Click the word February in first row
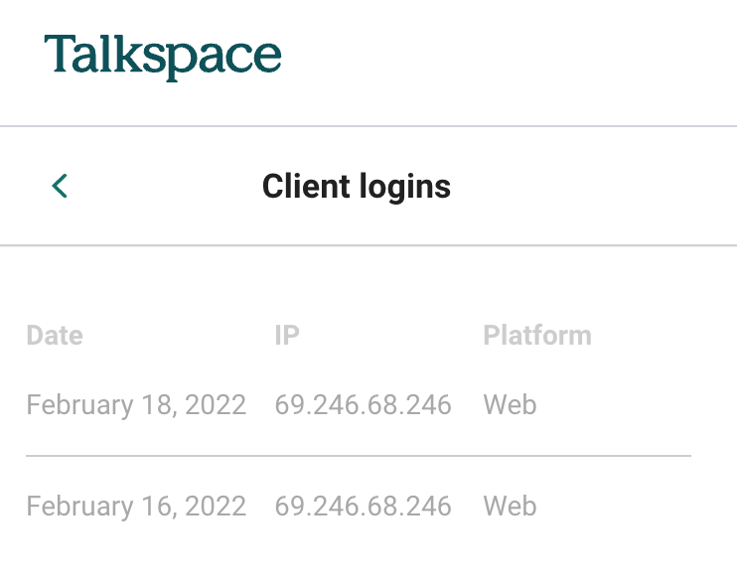The height and width of the screenshot is (586, 737). (79, 405)
